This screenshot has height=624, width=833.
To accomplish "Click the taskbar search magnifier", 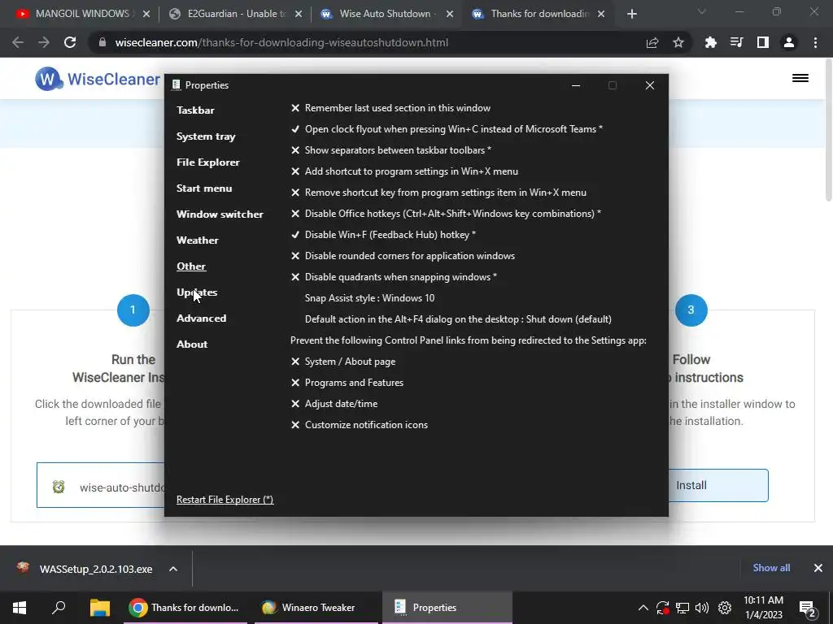I will coord(59,607).
